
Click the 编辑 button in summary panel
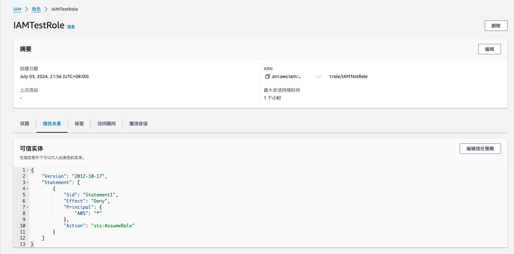pos(489,49)
